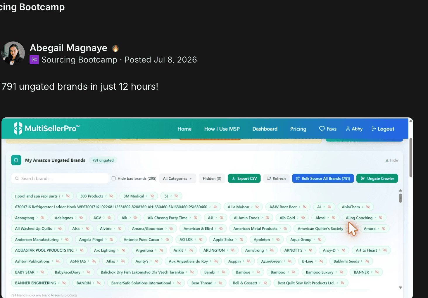Image resolution: width=428 pixels, height=298 pixels.
Task: Open the Aling Conching brand
Action: coord(359,218)
